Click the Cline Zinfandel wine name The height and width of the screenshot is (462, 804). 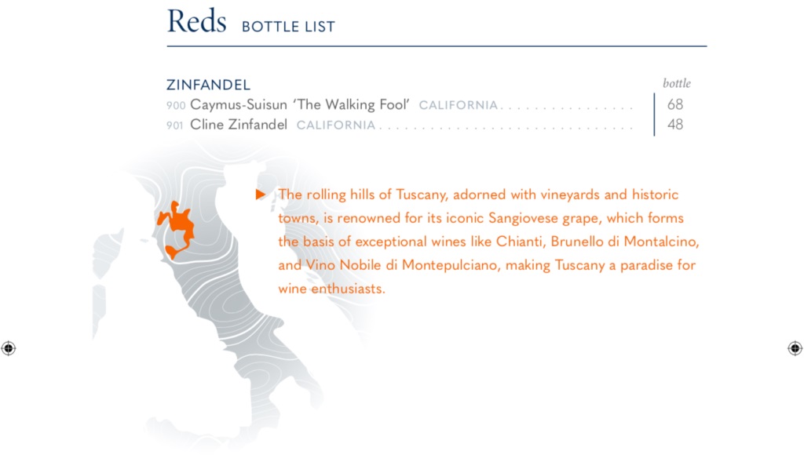[239, 125]
